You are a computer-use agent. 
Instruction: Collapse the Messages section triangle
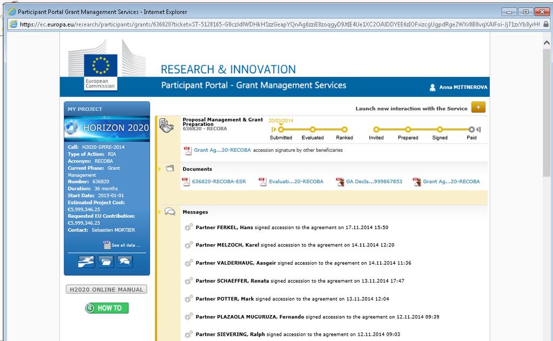pyautogui.click(x=159, y=212)
